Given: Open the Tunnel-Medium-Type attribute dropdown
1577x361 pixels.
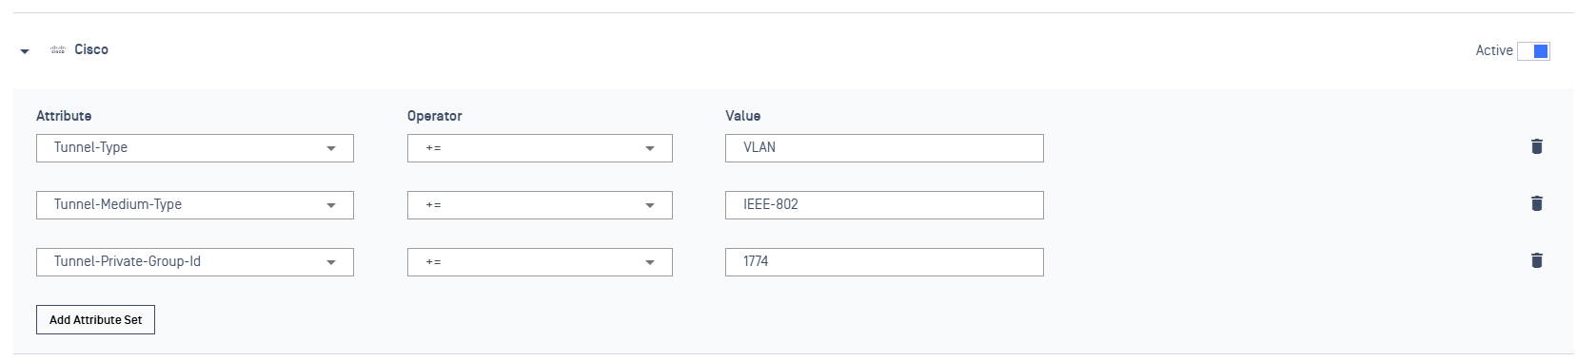Looking at the screenshot, I should [x=195, y=205].
